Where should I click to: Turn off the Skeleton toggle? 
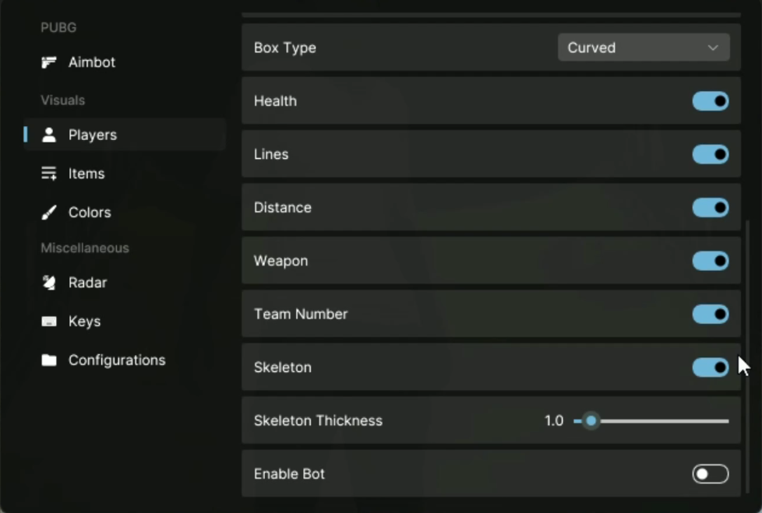[710, 367]
